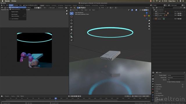
Task: Open the Global transform orientation dropdown
Action: 102,8
